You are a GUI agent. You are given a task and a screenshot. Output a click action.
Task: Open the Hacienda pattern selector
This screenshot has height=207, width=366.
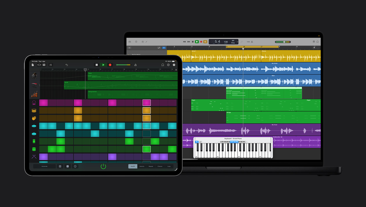pos(44,166)
